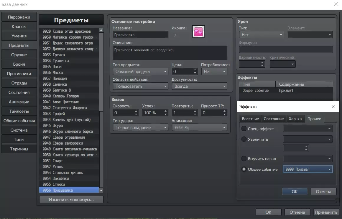Open the Урон Тип dropdown
Image resolution: width=342 pixels, height=219 pixels.
coord(262,35)
